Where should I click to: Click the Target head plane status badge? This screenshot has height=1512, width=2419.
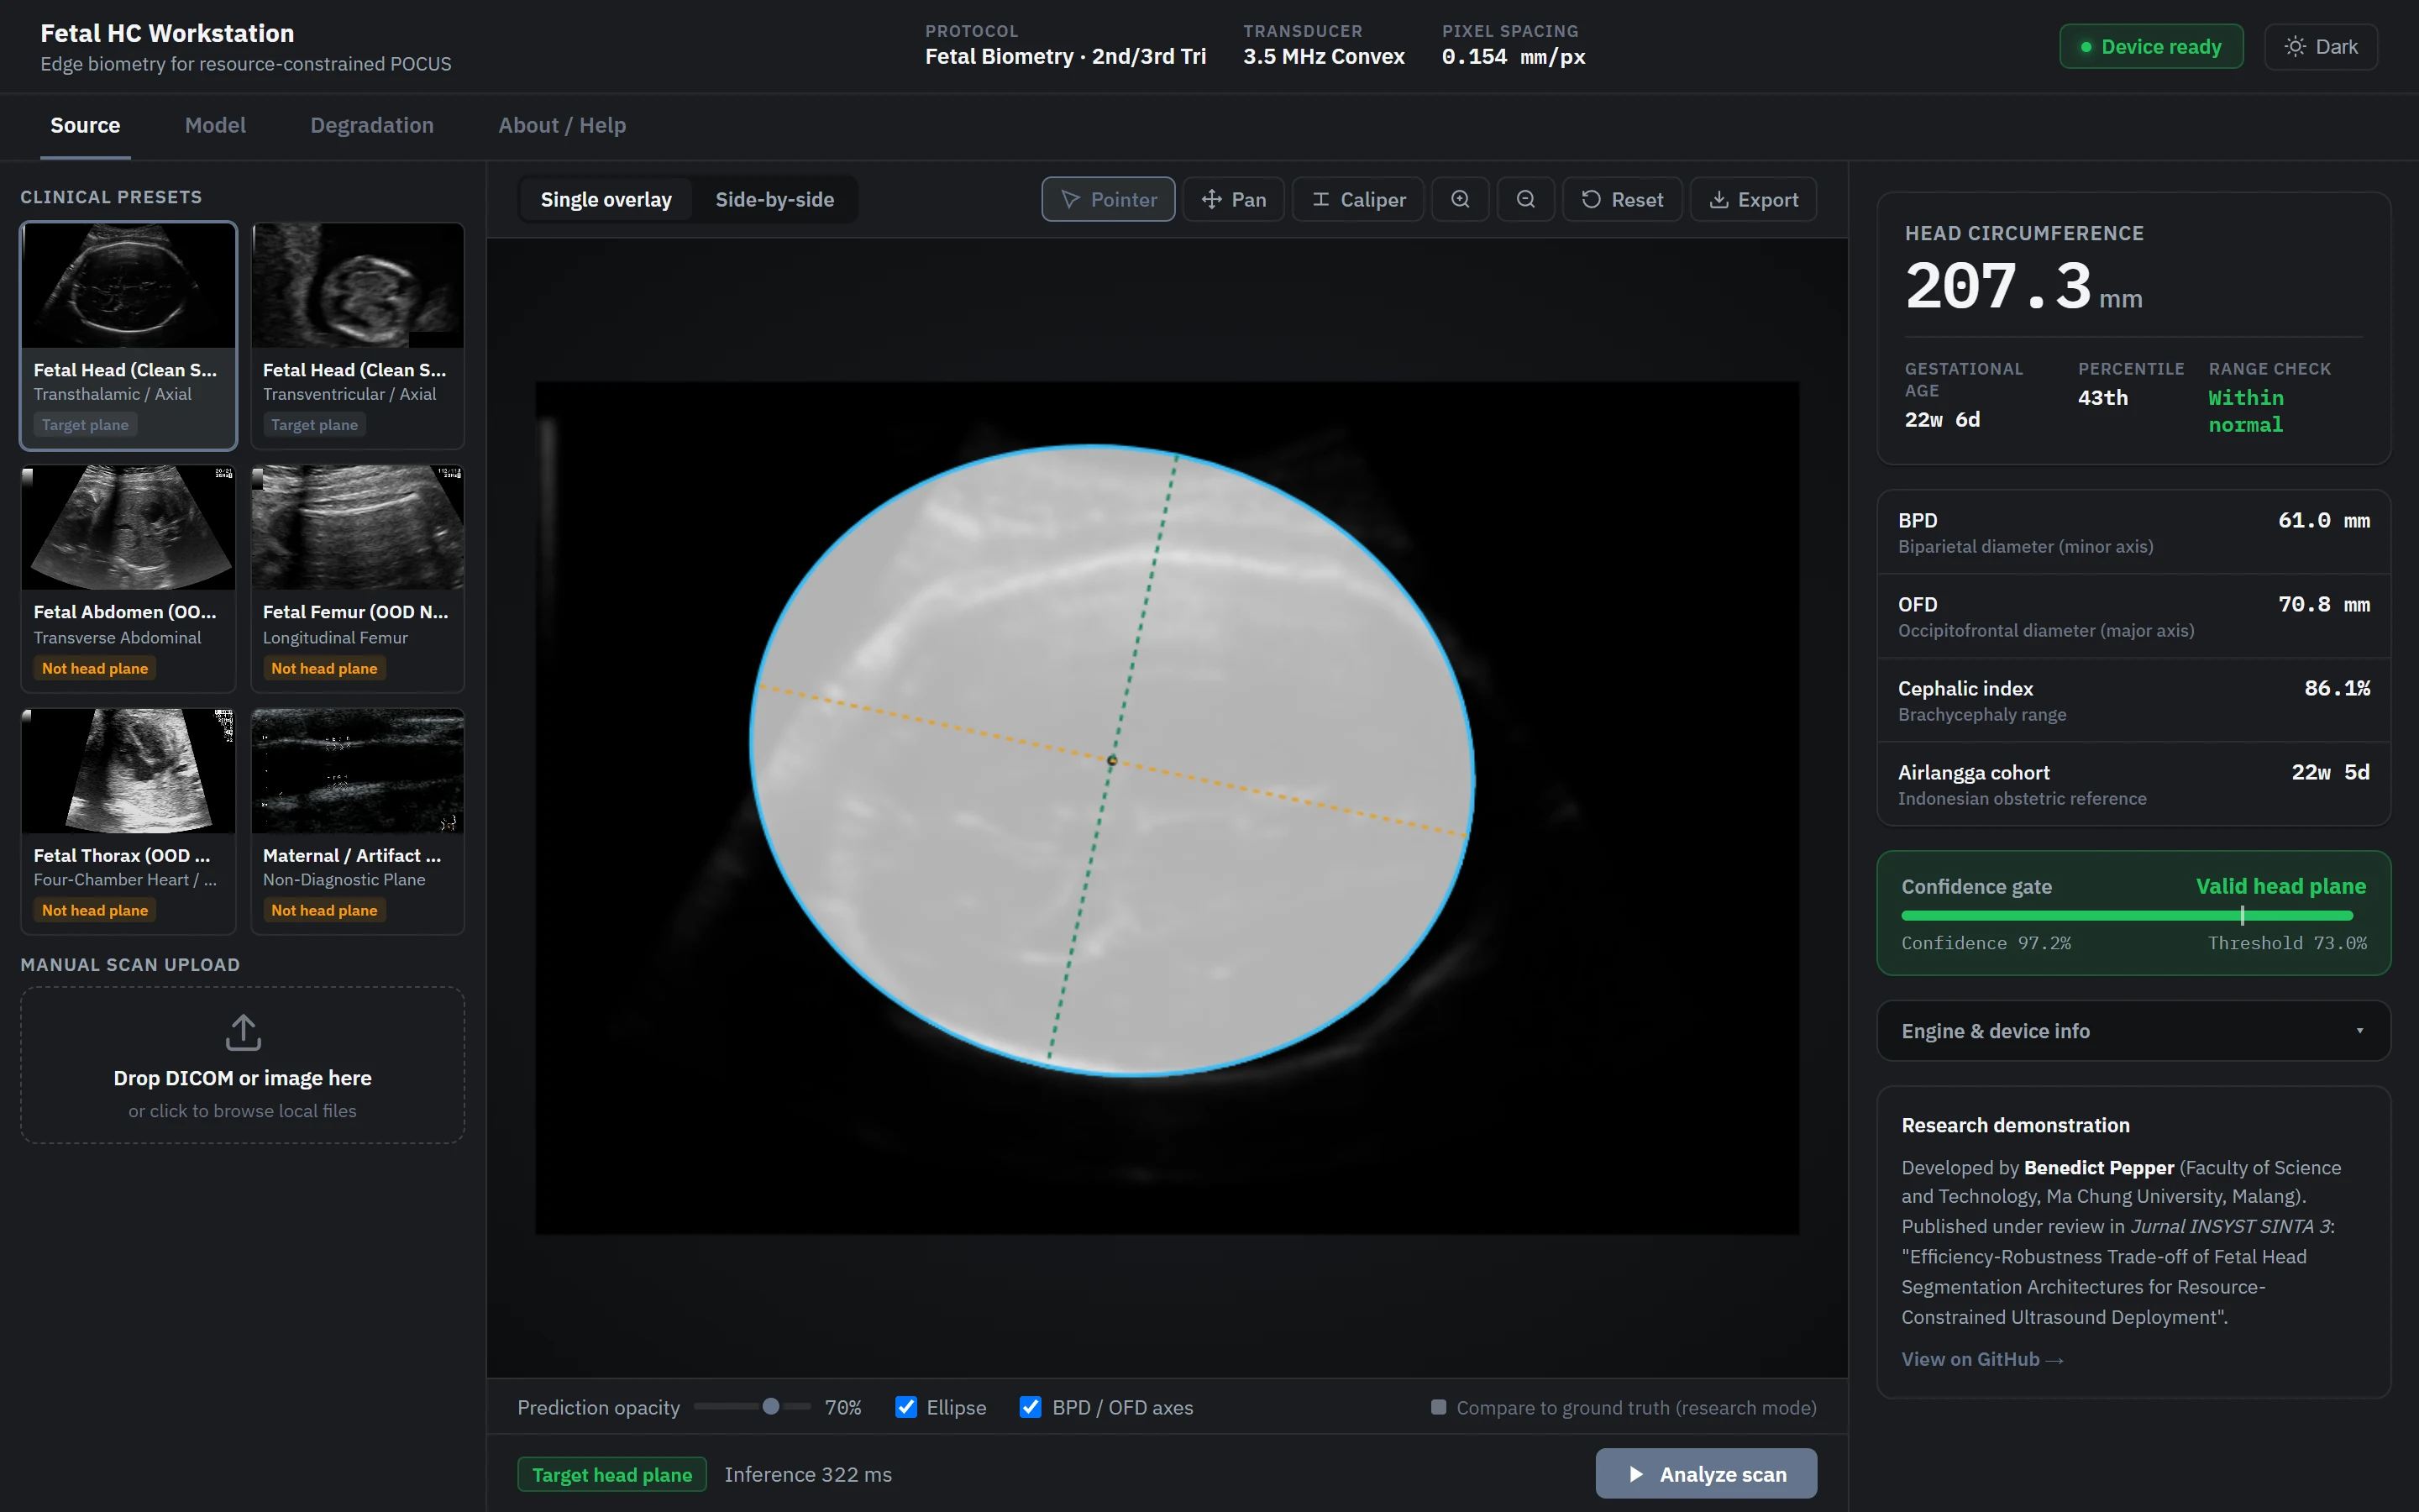point(611,1474)
